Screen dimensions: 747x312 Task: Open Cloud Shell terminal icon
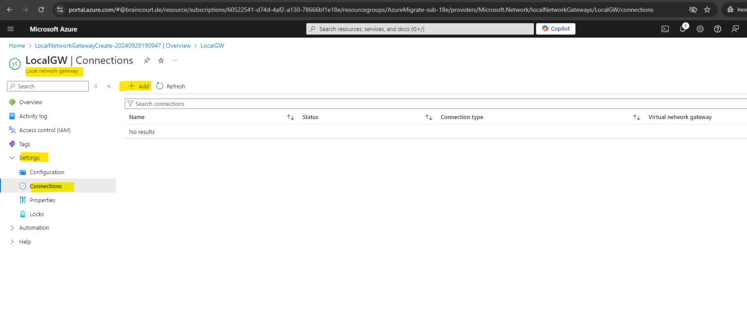(665, 29)
